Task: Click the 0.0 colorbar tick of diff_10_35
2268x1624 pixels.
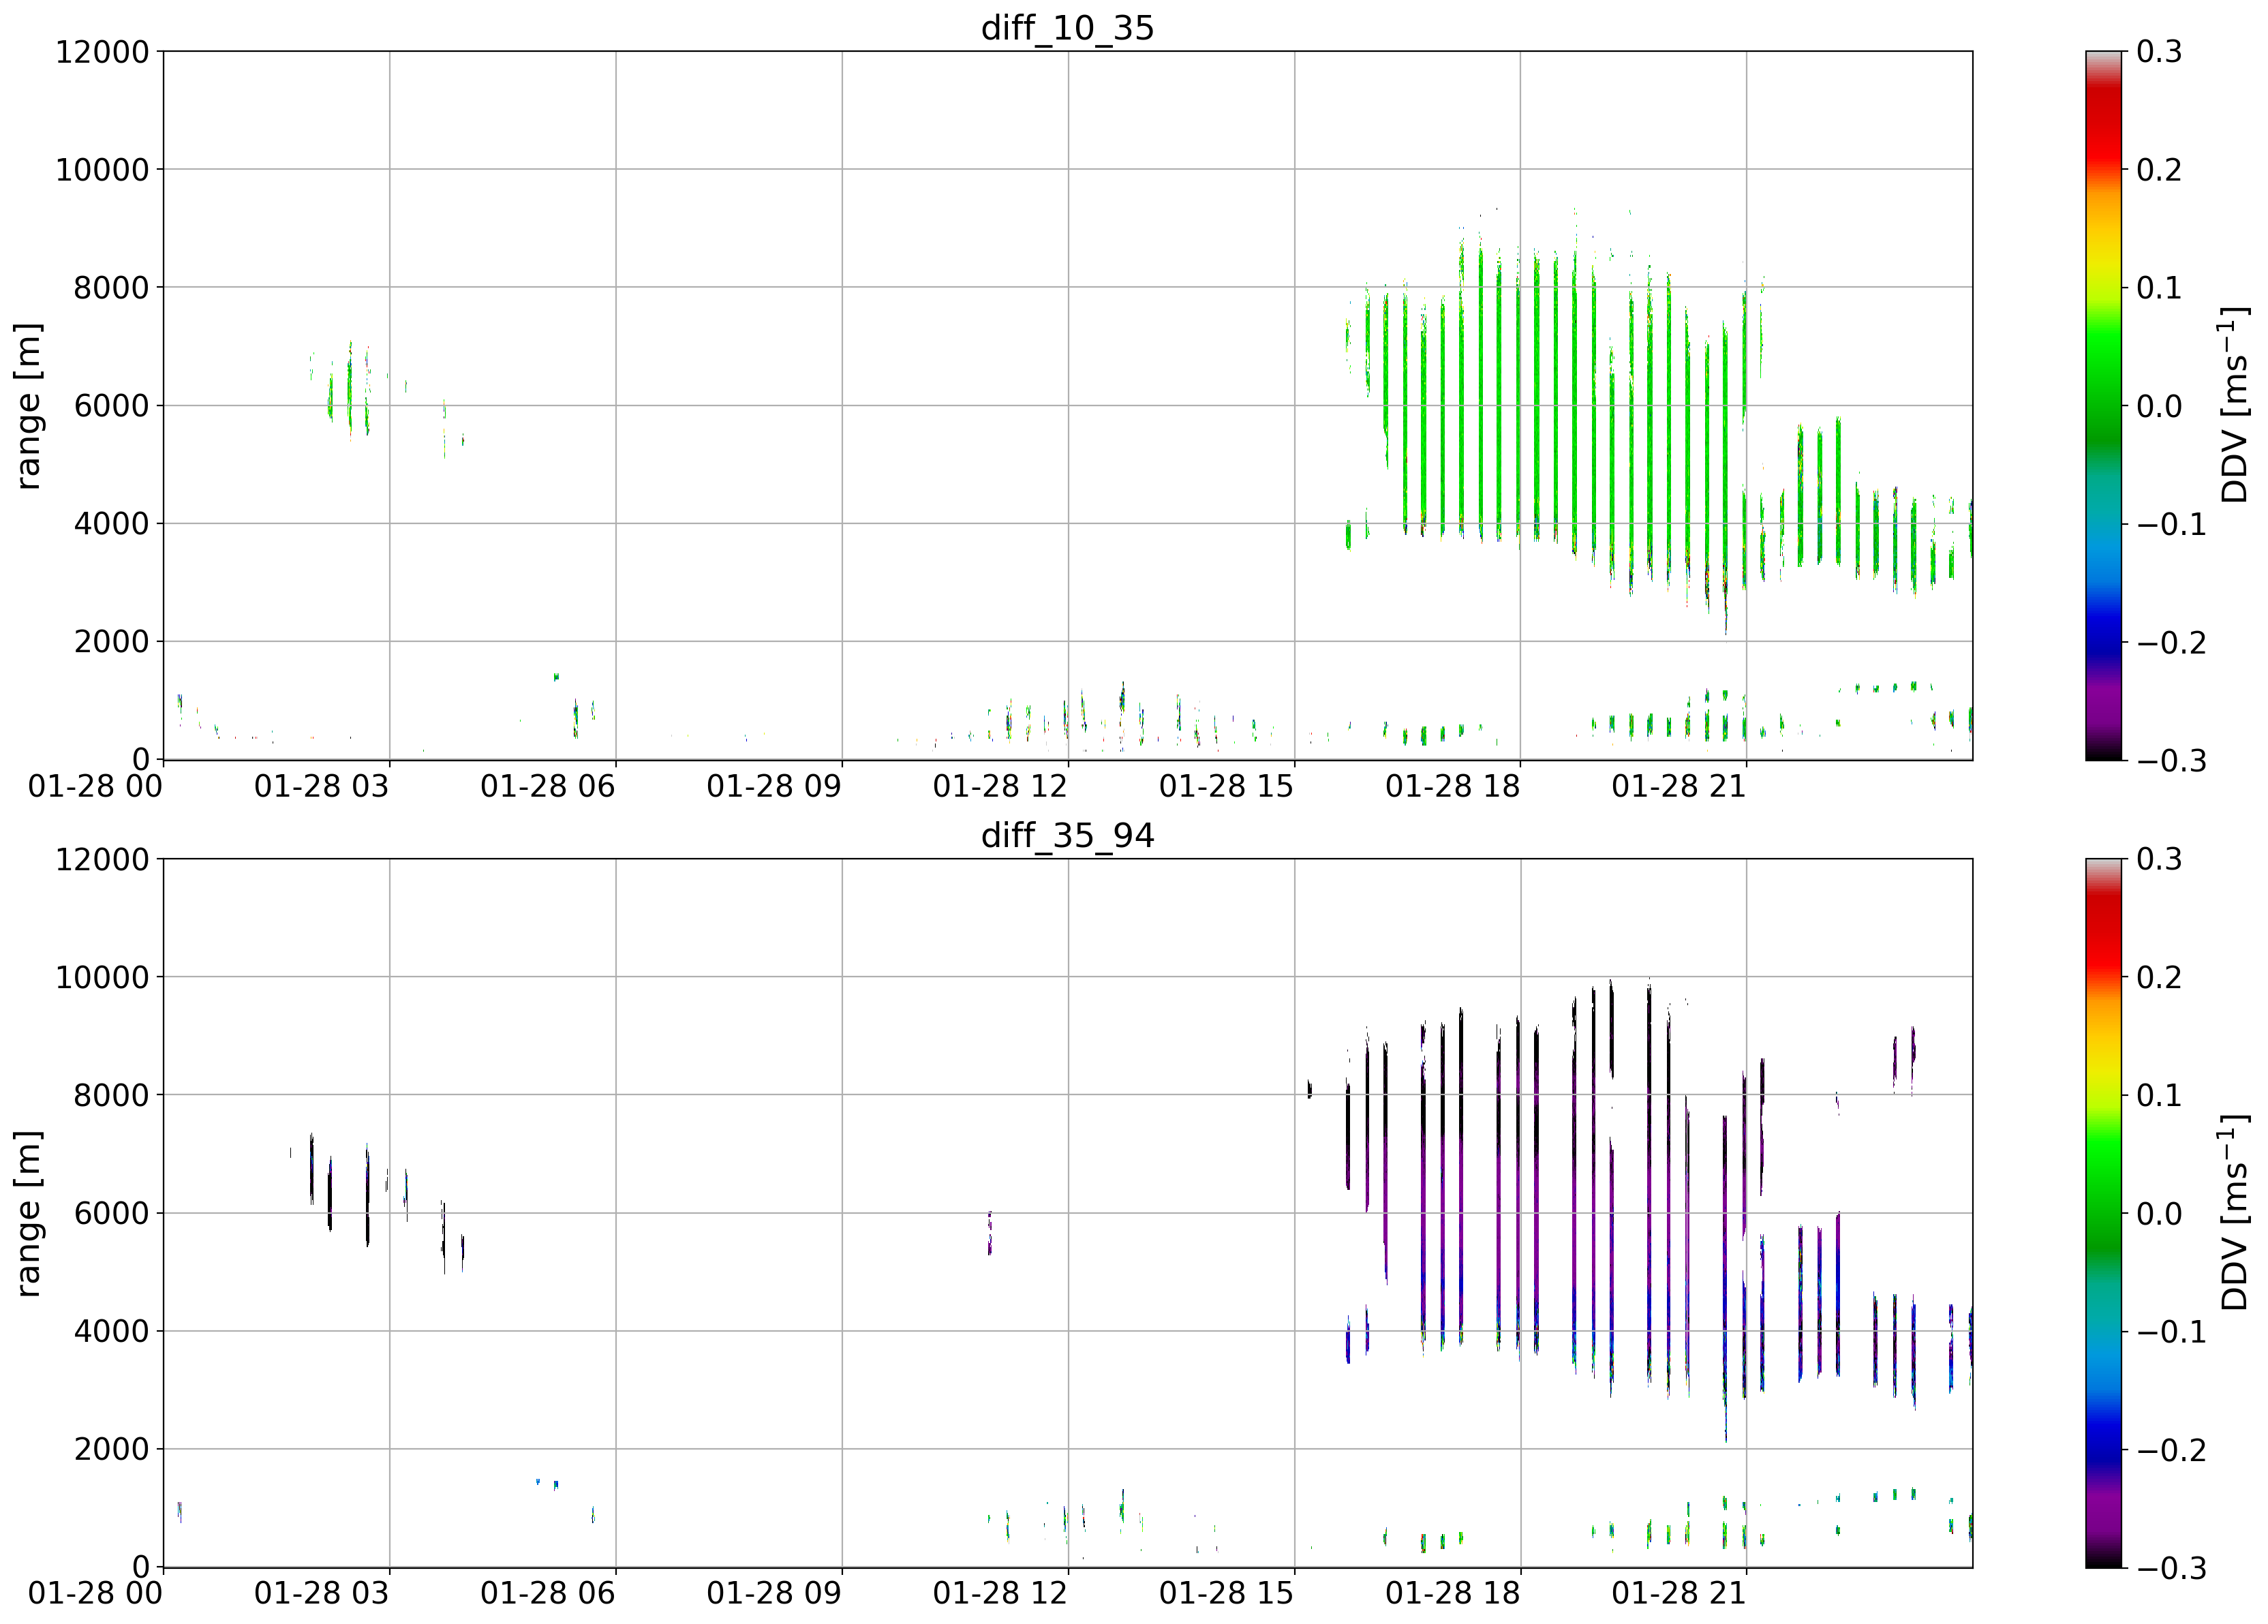Action: point(2159,406)
